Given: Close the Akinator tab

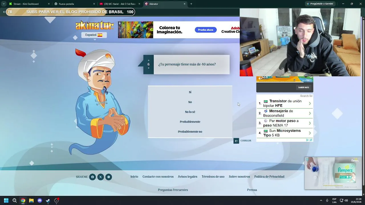Looking at the screenshot, I should tap(184, 4).
